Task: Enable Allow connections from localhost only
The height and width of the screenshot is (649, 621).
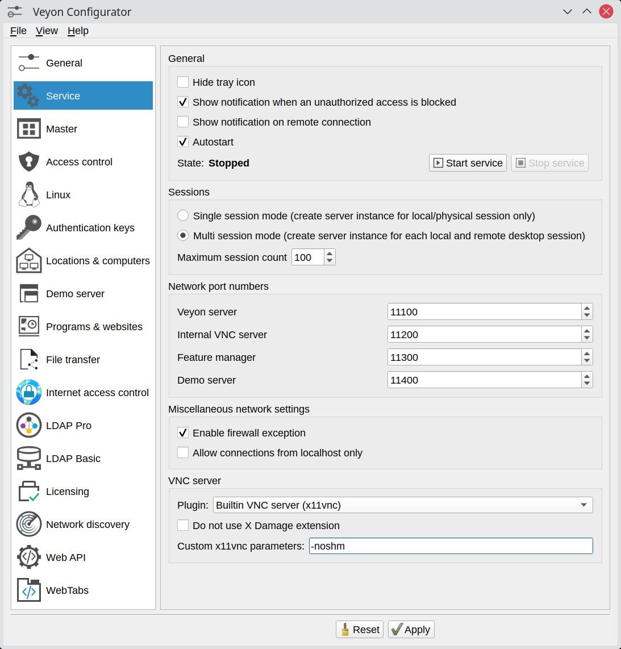Action: pos(183,452)
